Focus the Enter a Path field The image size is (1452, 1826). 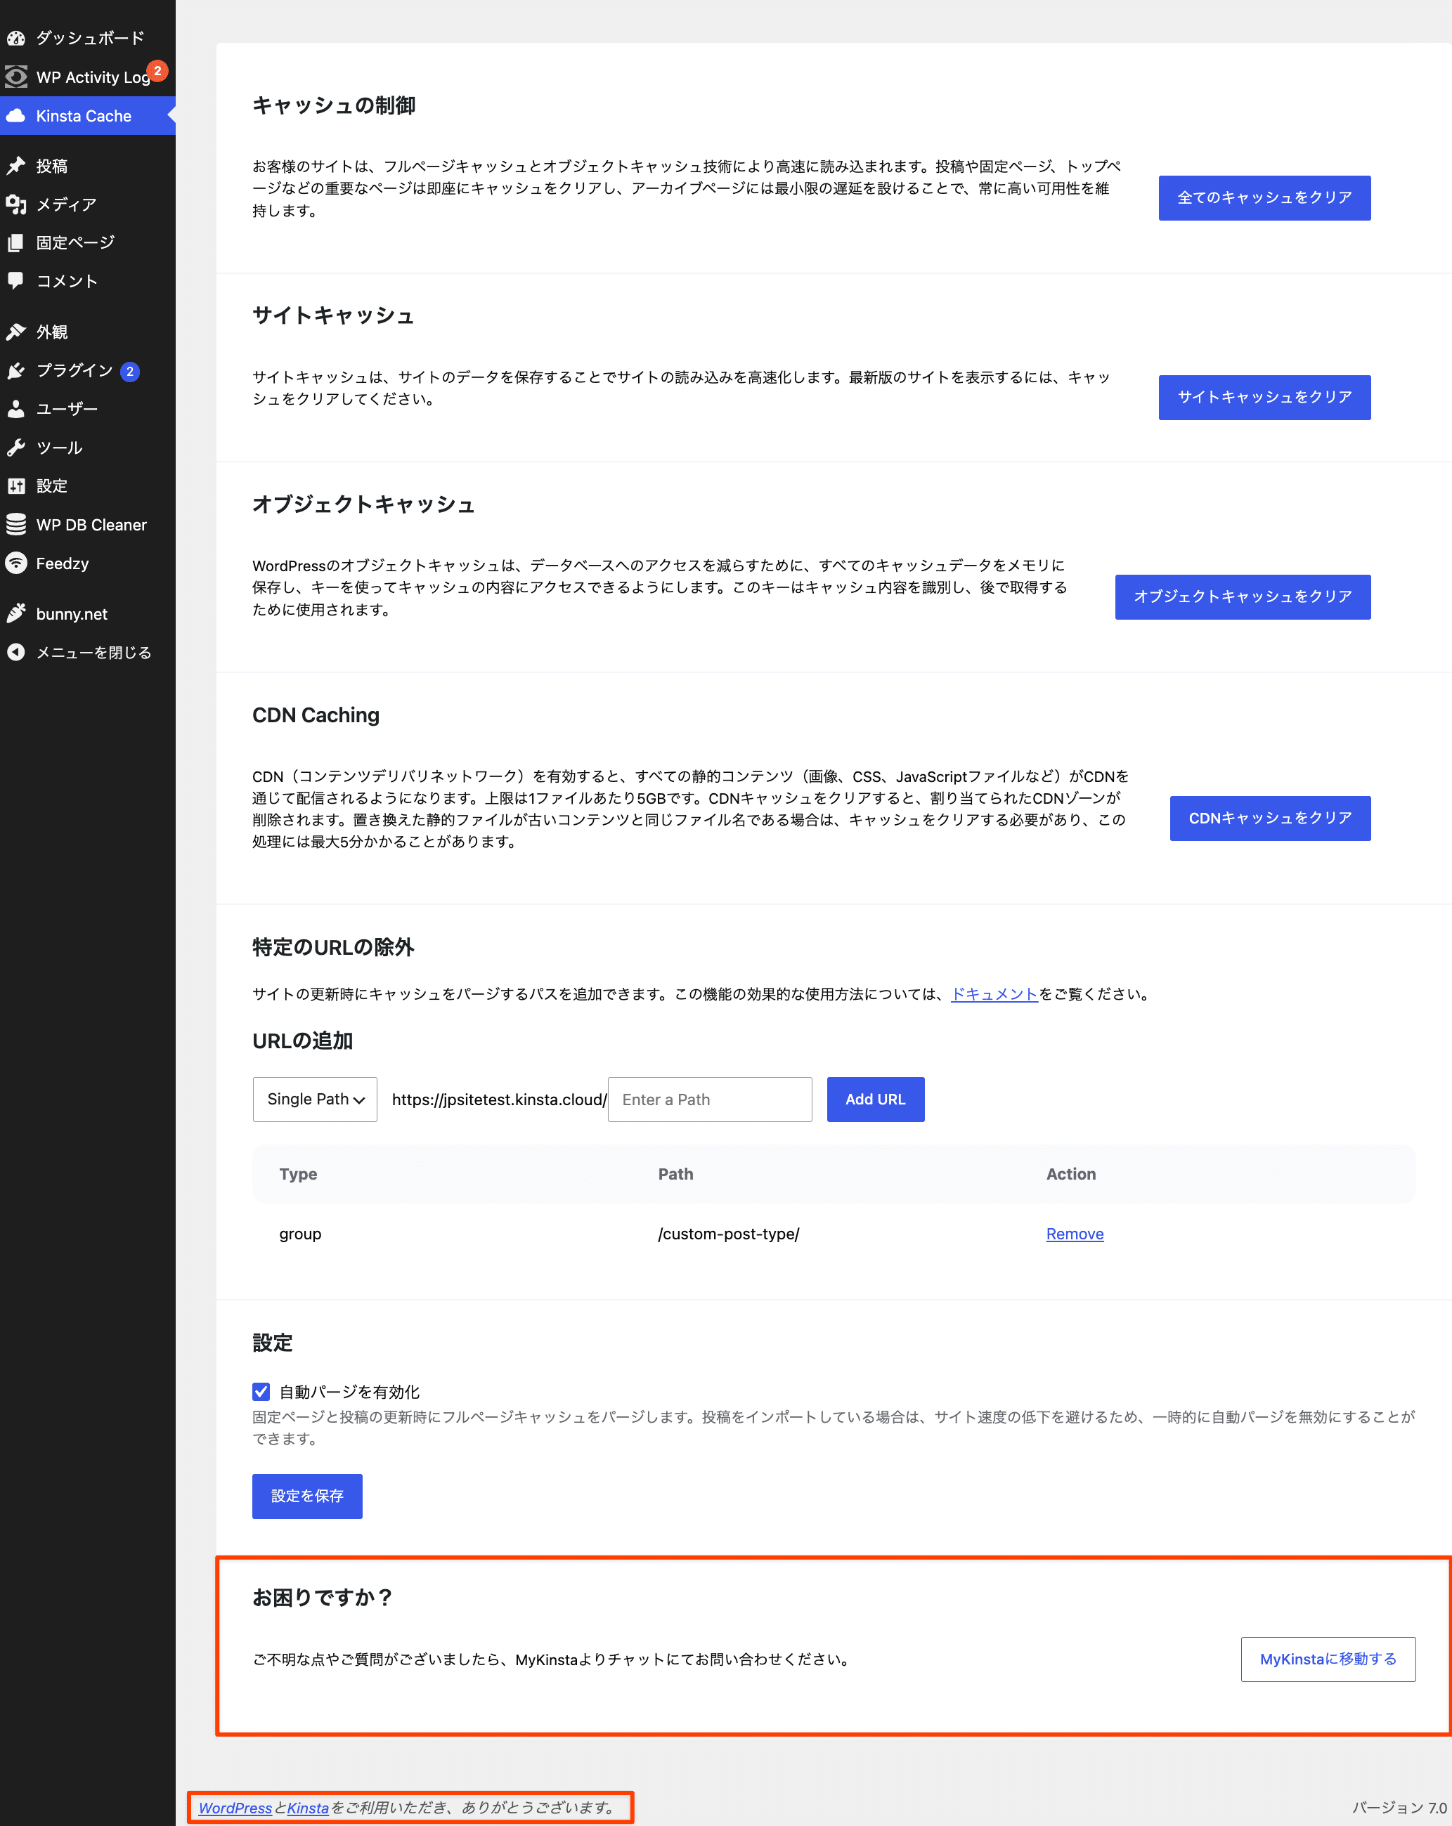pos(710,1100)
